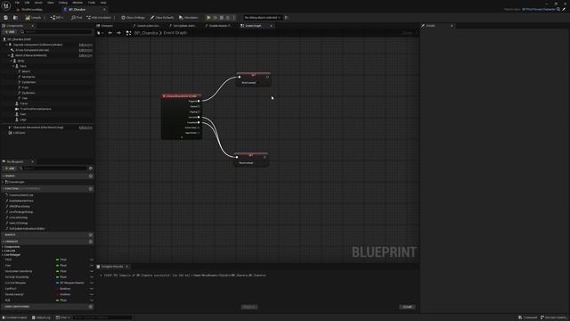Open the File menu
Screen dimensions: 570x321
(x=17, y=3)
